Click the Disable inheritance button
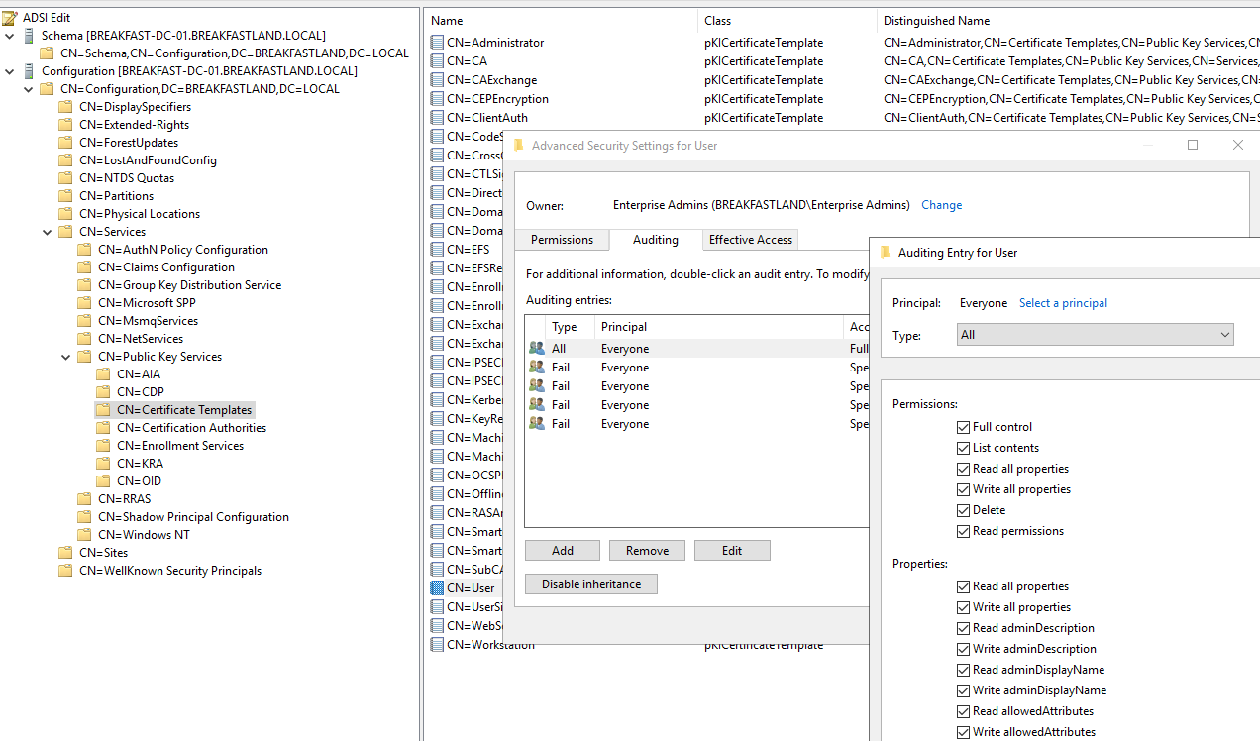Screen dimensions: 1260x741 [x=590, y=584]
